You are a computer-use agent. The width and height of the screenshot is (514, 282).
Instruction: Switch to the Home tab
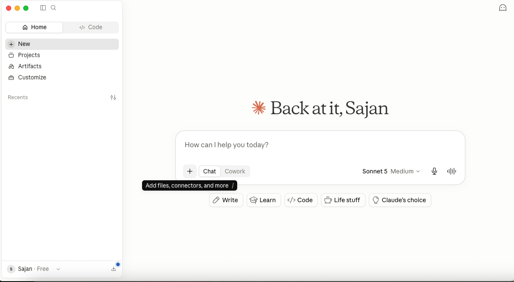(34, 27)
